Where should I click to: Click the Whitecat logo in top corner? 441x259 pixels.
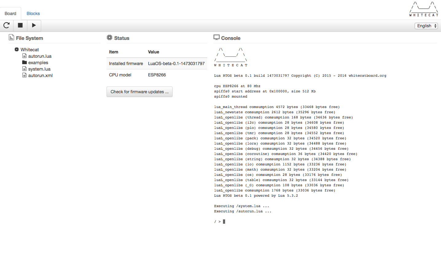pos(423,9)
